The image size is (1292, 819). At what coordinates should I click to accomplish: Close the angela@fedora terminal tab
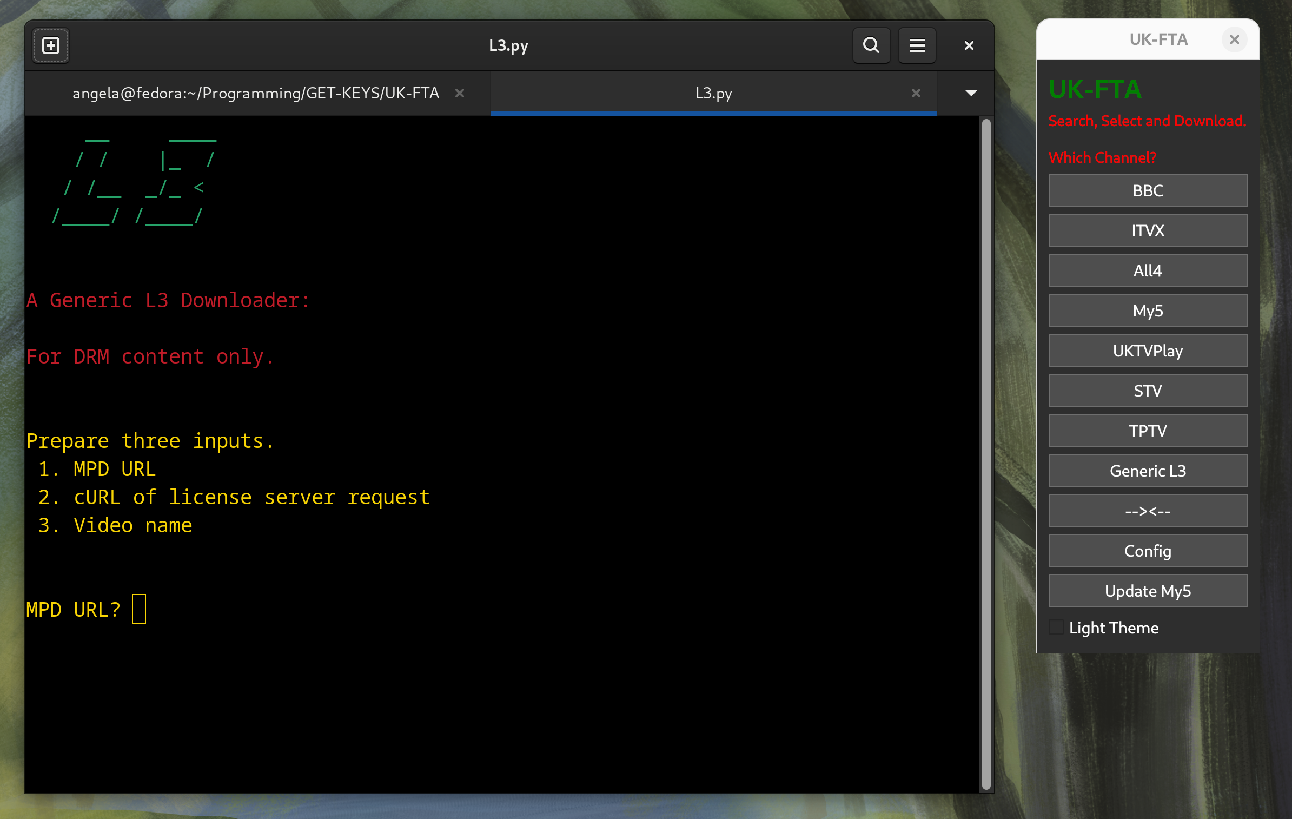tap(459, 93)
